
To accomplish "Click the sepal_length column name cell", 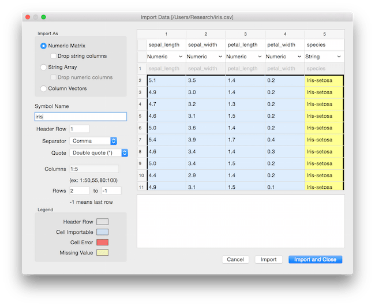I will (x=166, y=45).
